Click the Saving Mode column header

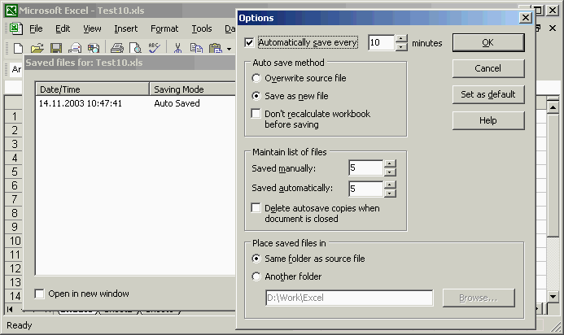(193, 89)
